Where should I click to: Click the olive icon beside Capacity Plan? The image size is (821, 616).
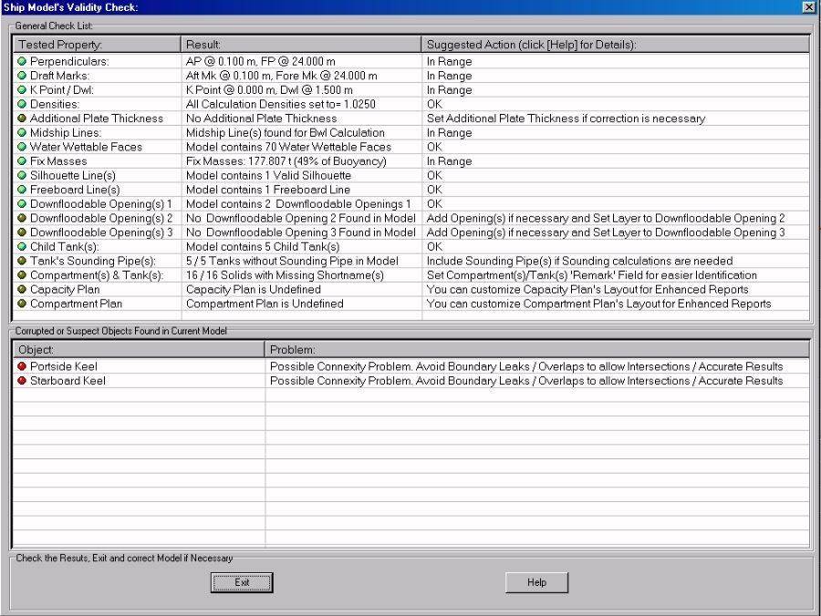[22, 290]
